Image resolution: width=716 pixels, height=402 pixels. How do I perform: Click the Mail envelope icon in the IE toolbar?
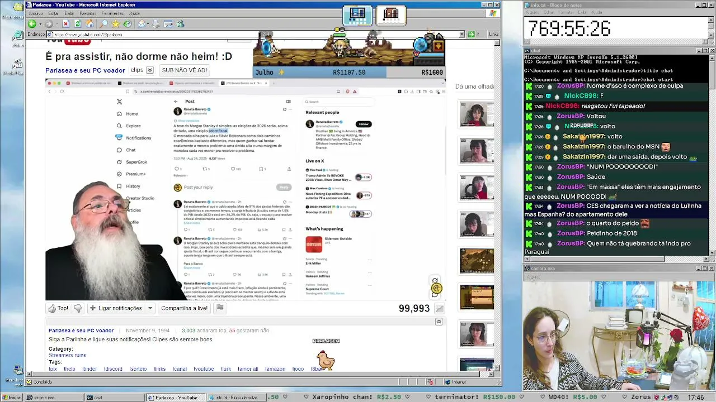pyautogui.click(x=142, y=24)
